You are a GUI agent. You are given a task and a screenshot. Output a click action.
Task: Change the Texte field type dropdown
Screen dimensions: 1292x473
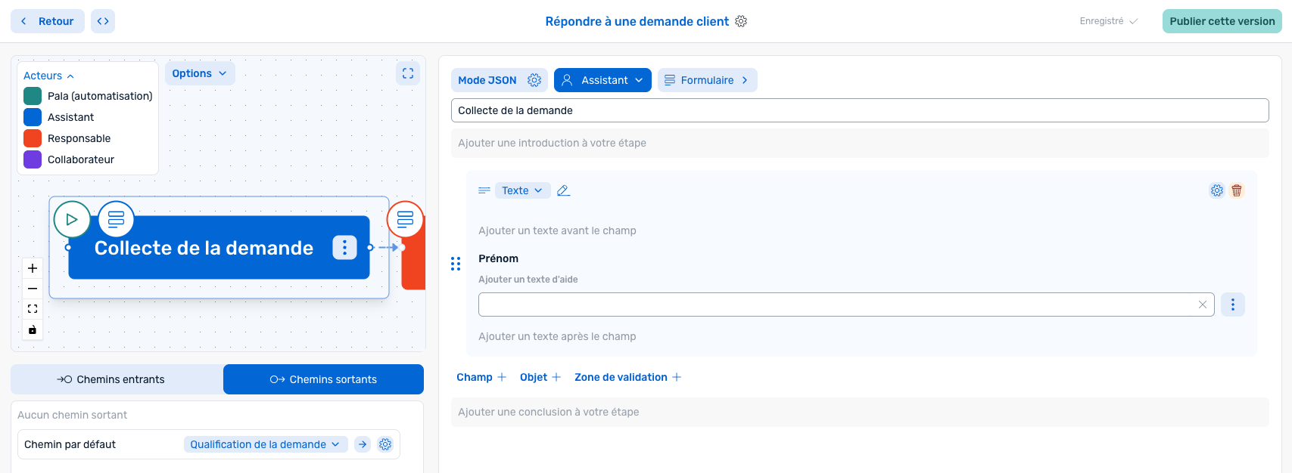point(522,190)
